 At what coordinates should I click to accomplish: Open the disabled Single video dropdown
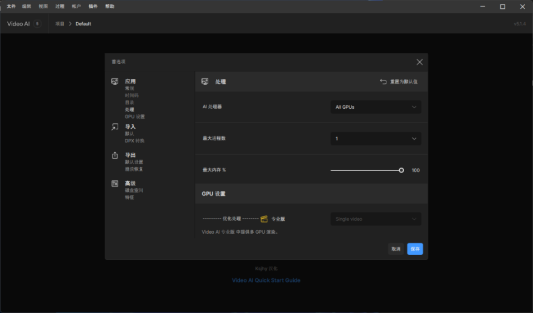376,219
